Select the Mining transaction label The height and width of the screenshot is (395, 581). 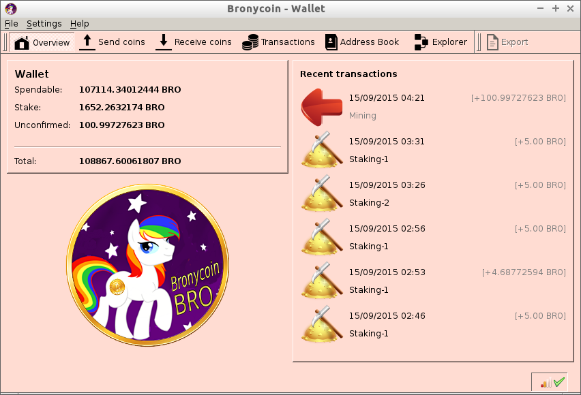362,116
